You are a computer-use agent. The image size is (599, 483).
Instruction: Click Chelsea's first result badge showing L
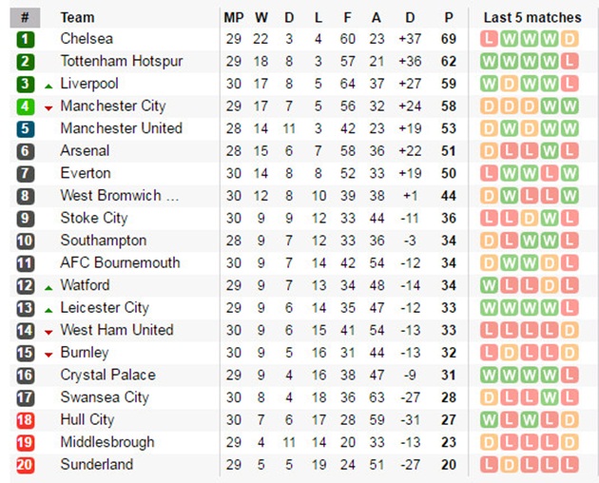[489, 39]
